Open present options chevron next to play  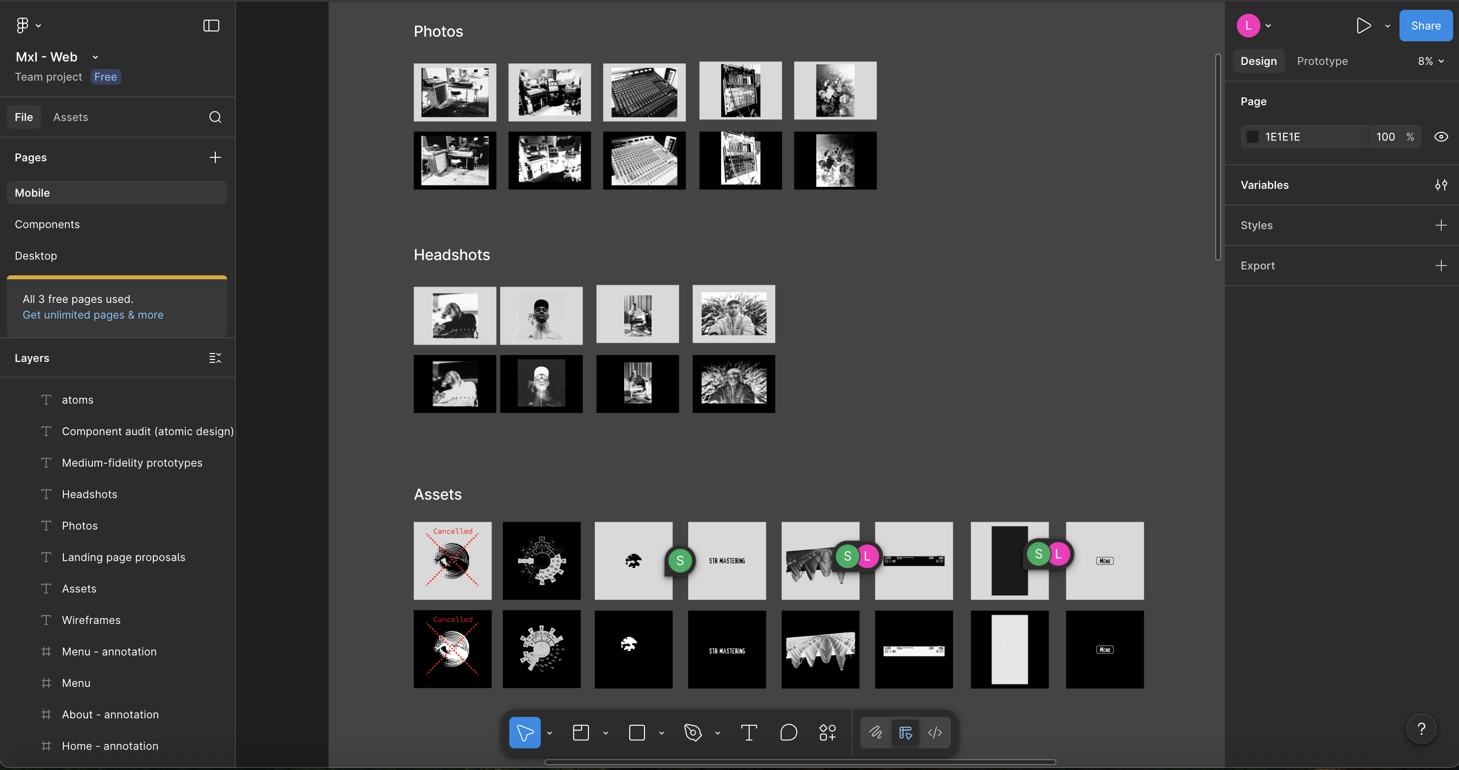[x=1388, y=26]
